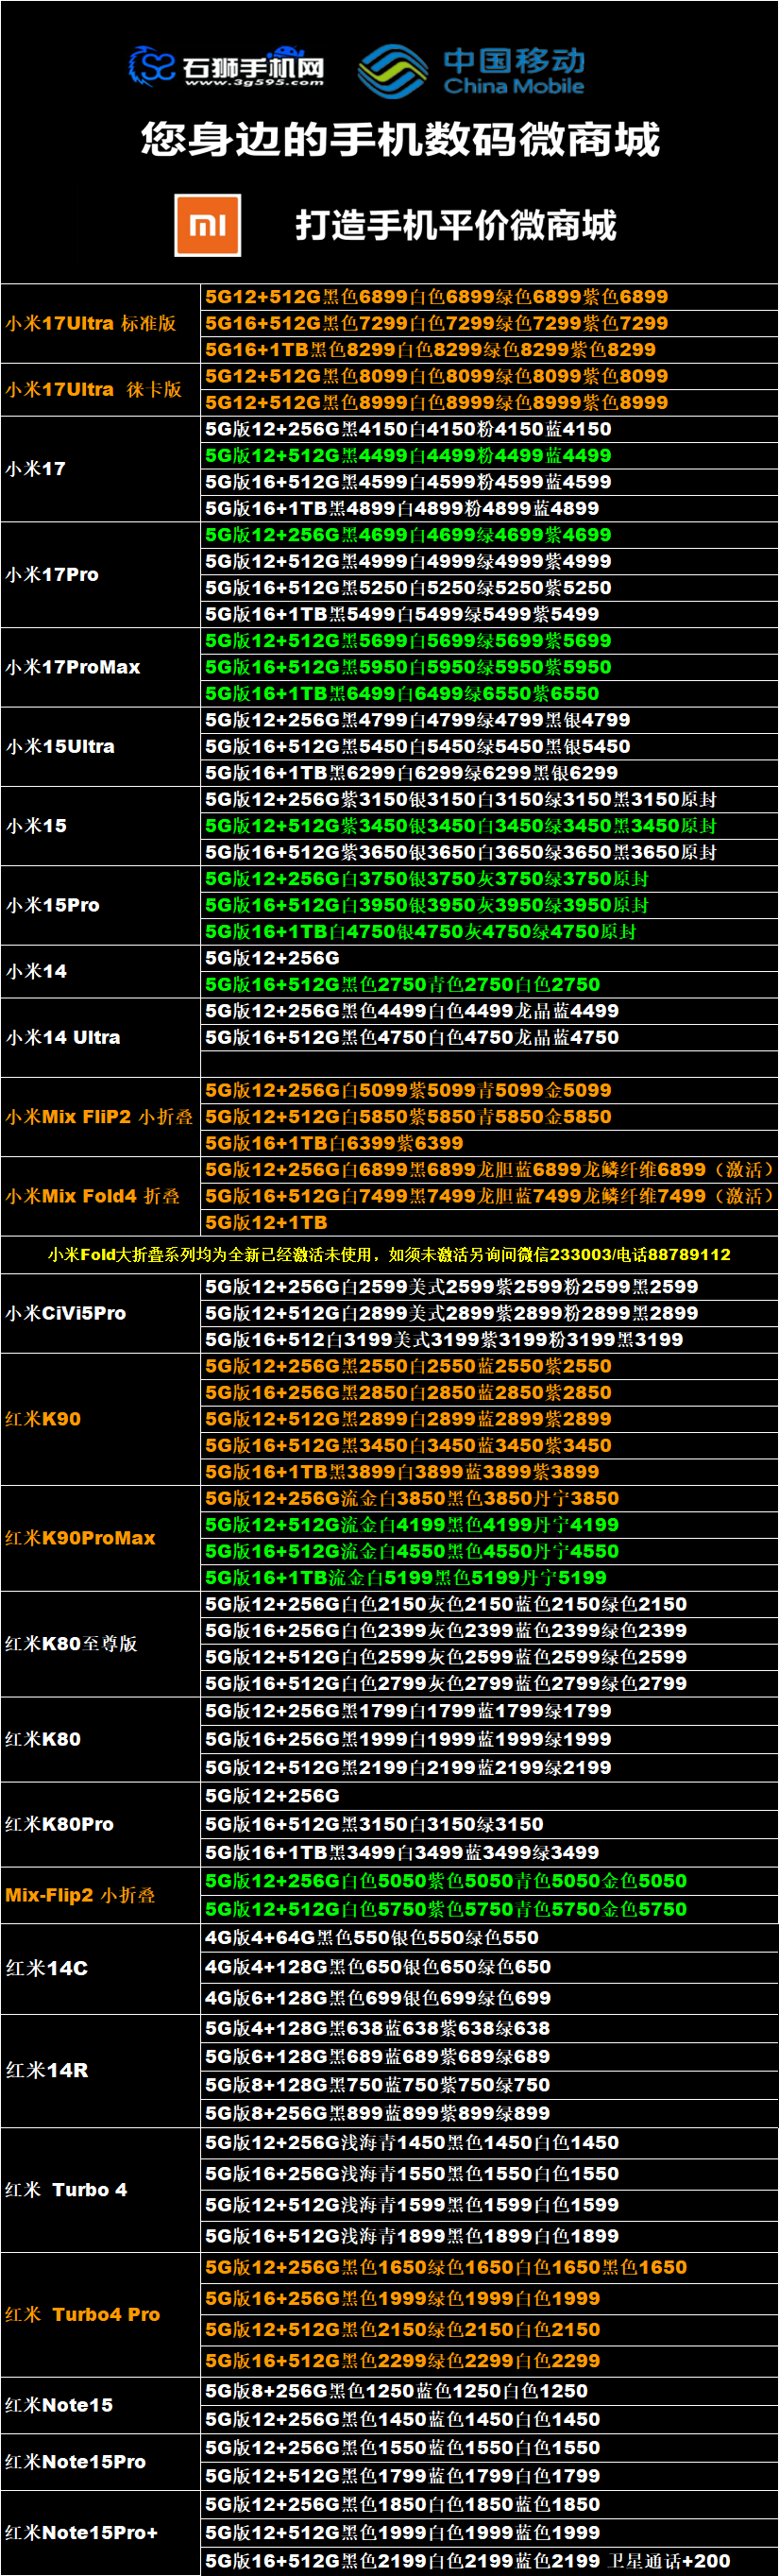Click the China Mobile swirl logo

coord(392,71)
